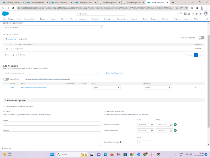Open Notion from the taskbar
The image size is (210, 158).
tap(158, 154)
